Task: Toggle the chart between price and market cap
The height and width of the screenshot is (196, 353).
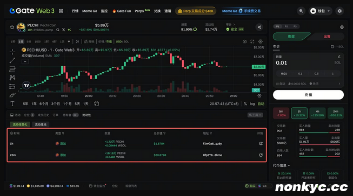Action: [x=105, y=41]
